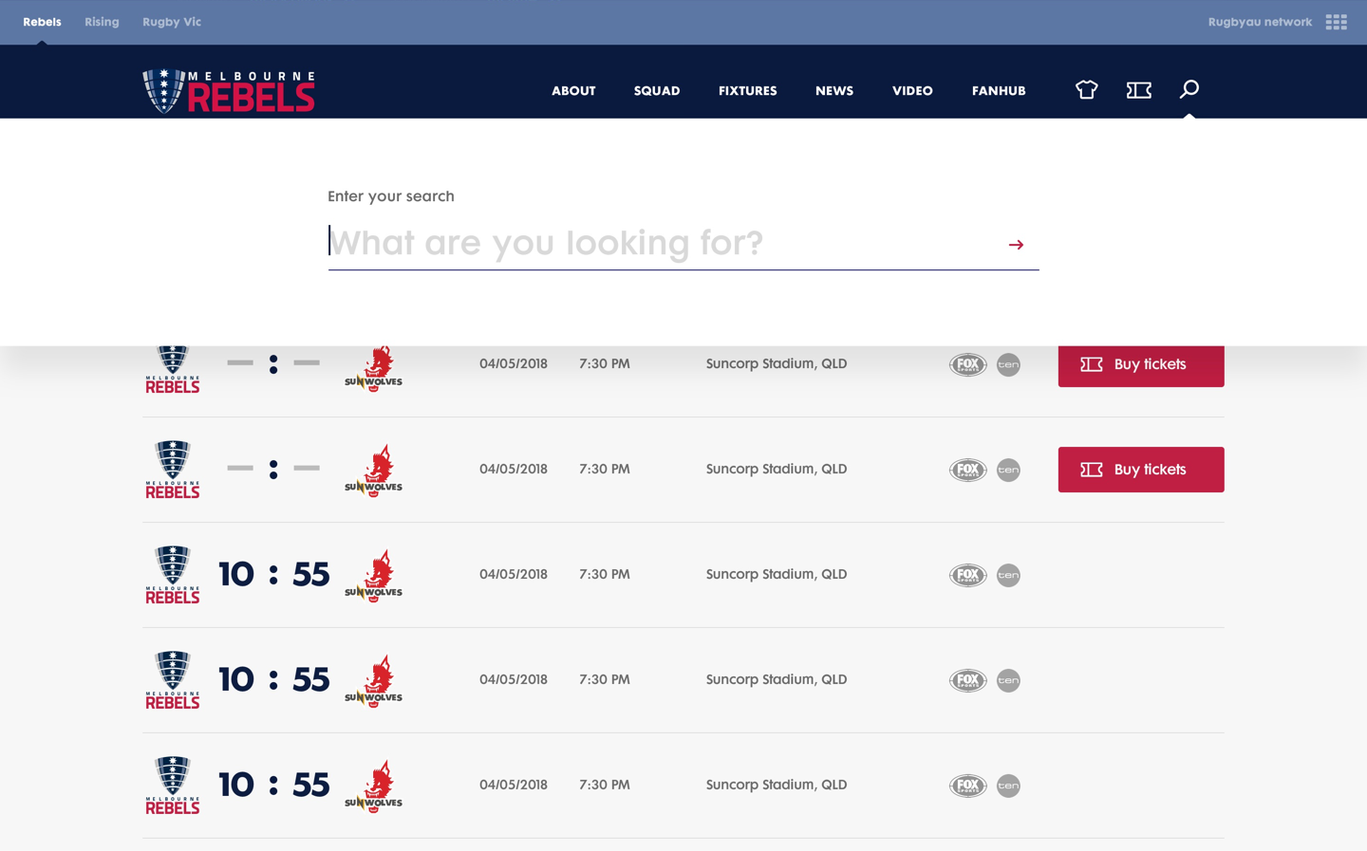The width and height of the screenshot is (1367, 851).
Task: Click the 'Enter your search' label
Action: [391, 196]
